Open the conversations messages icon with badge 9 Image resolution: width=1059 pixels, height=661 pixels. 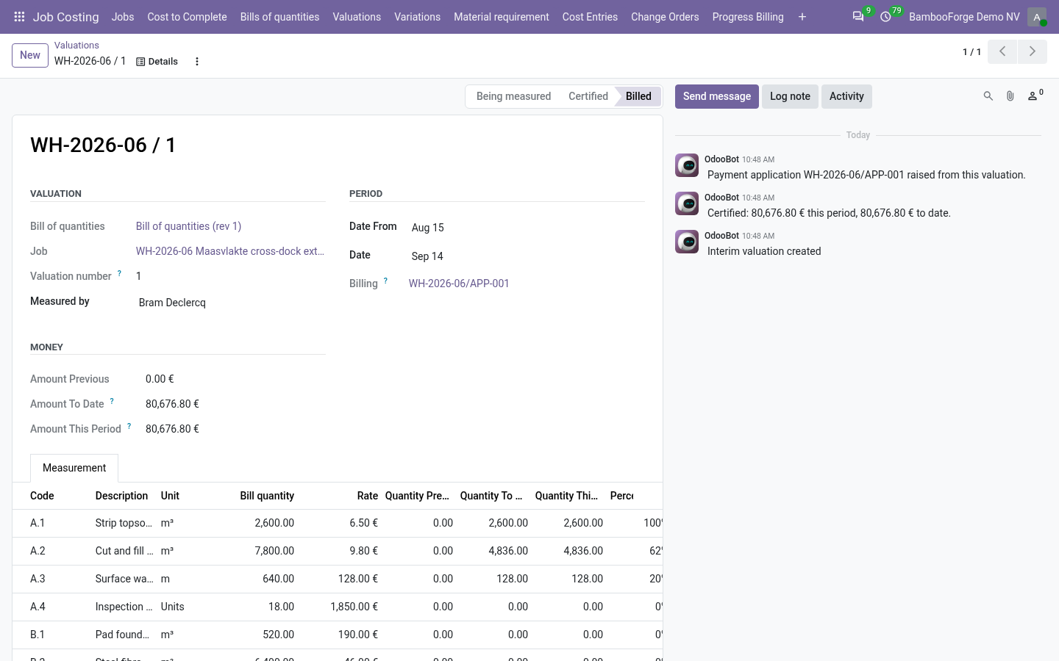(858, 16)
